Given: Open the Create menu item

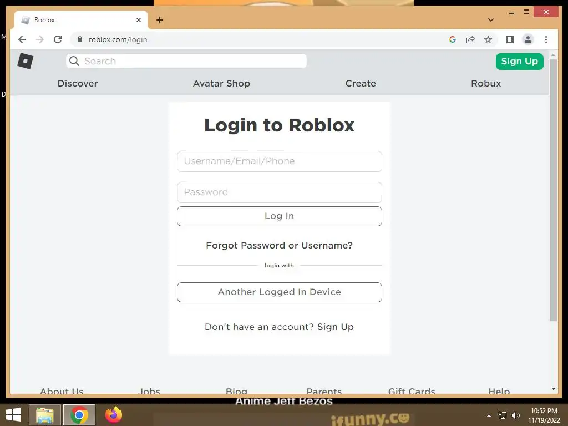Looking at the screenshot, I should [x=361, y=83].
